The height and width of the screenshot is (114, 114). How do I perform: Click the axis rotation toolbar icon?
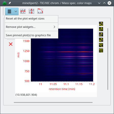click(x=40, y=11)
